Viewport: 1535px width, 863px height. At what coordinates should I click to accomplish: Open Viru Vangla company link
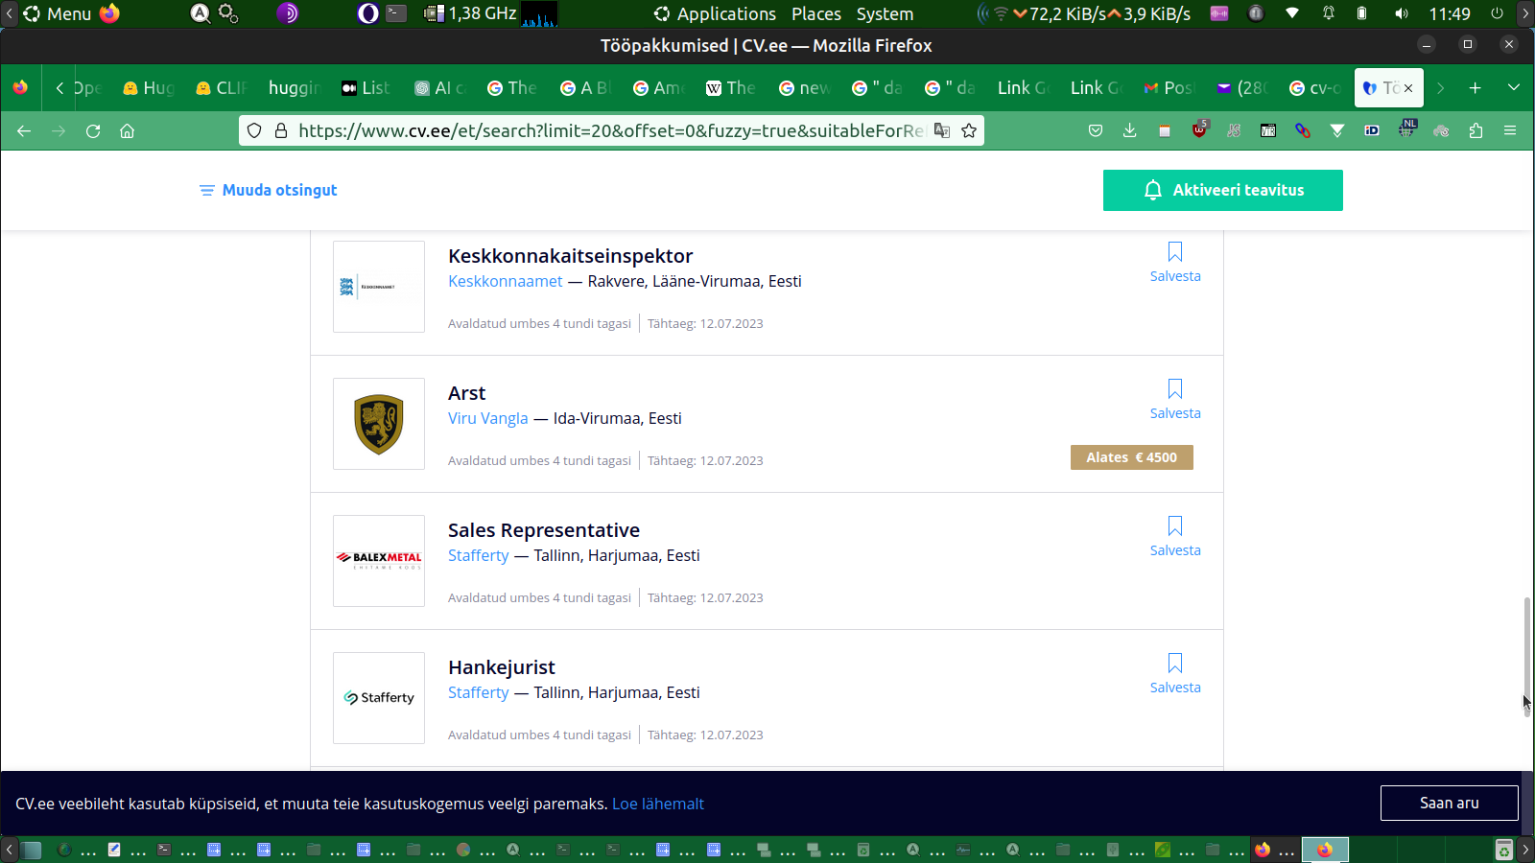488,418
